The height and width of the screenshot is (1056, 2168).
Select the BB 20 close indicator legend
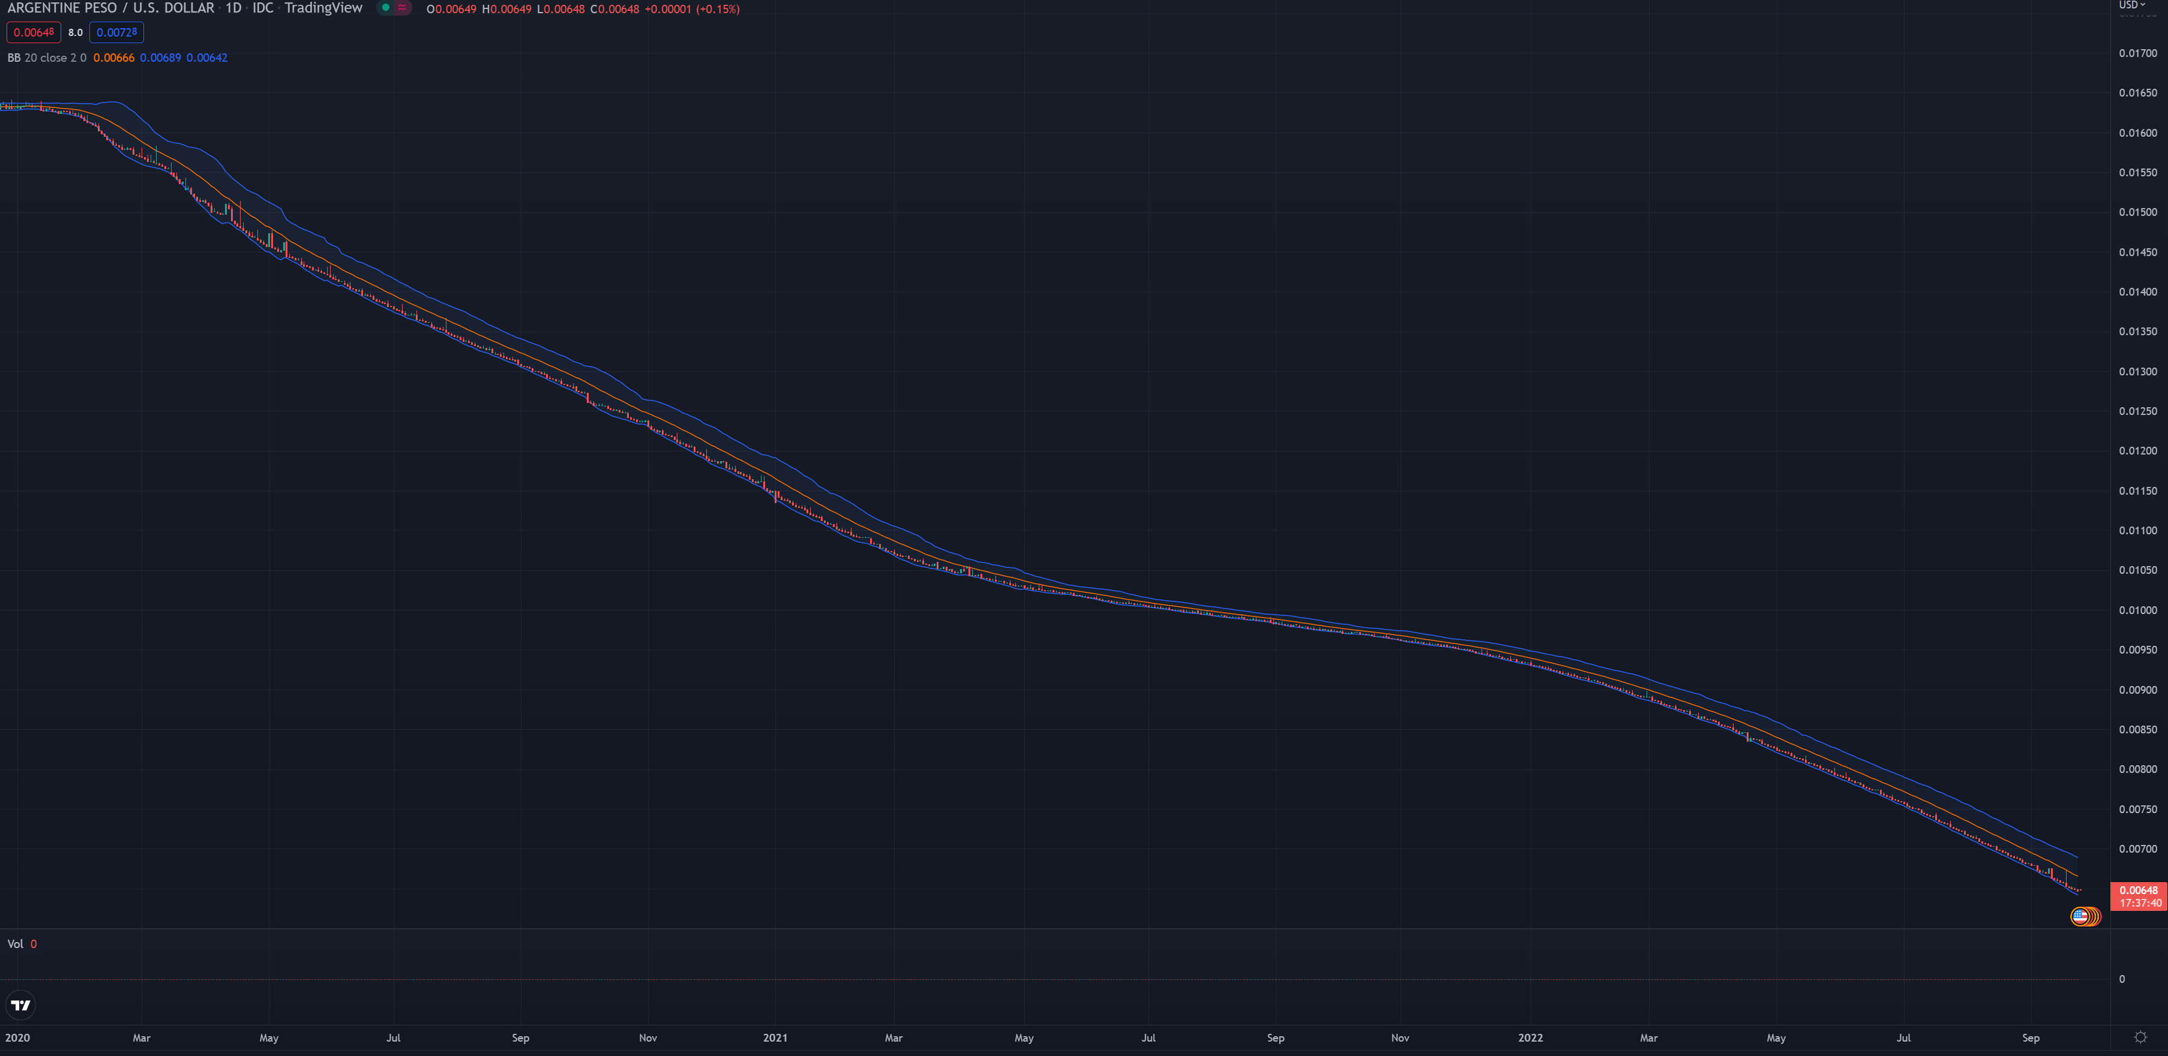click(47, 58)
